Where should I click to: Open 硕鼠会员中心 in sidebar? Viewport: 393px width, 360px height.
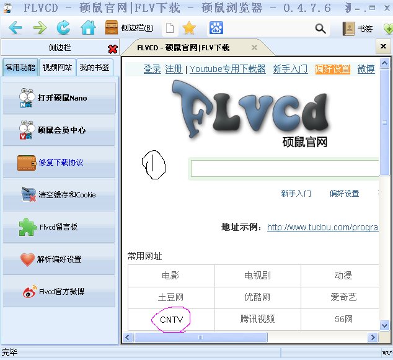tap(59, 130)
